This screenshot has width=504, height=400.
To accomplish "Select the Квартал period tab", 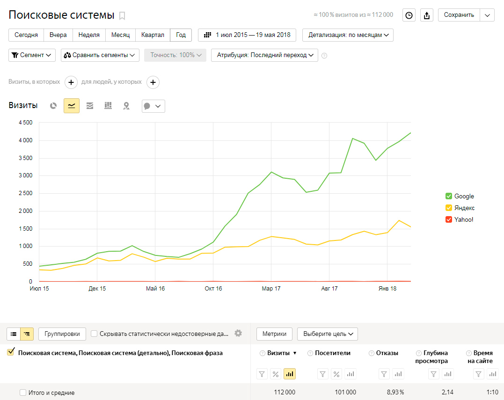I will [153, 35].
